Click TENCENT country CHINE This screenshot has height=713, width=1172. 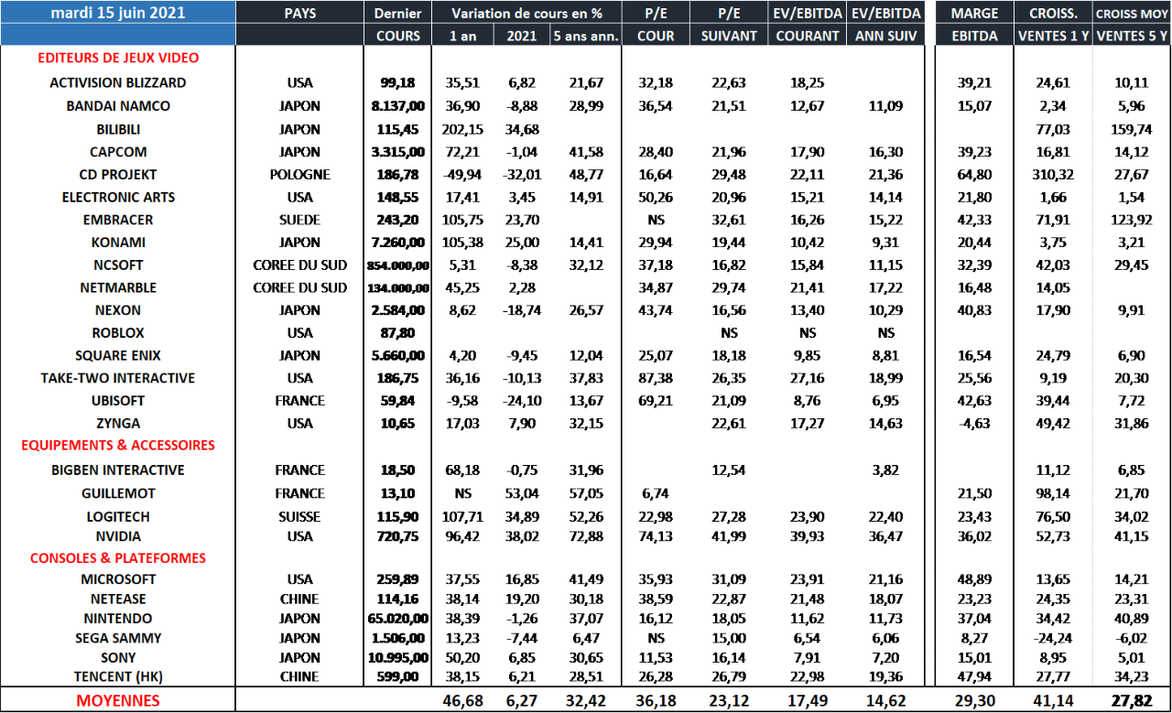point(300,677)
